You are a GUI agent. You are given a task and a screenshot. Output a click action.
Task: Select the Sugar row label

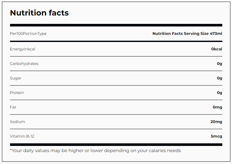(x=16, y=78)
